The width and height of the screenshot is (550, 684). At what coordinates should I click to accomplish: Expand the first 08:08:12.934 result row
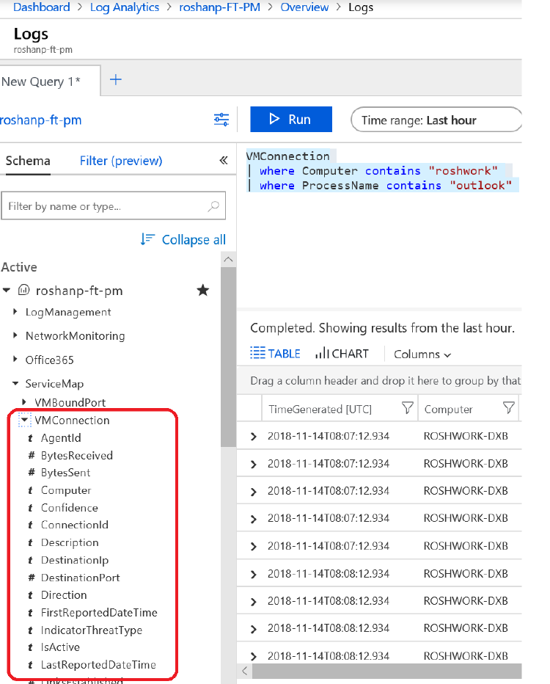pos(253,574)
